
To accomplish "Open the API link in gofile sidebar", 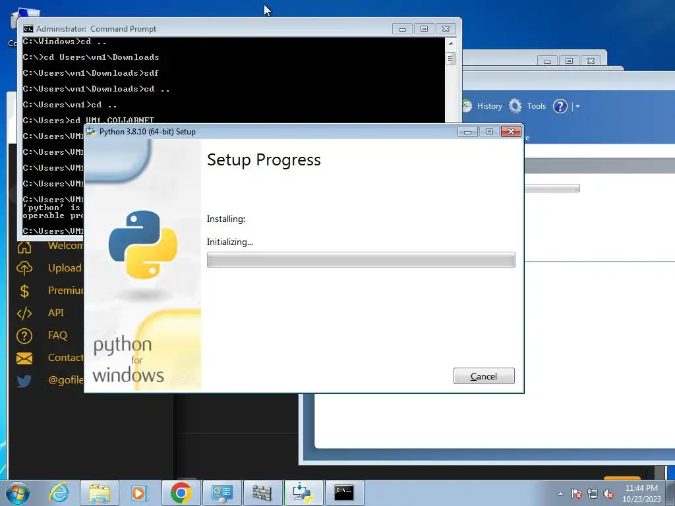I will tap(56, 313).
